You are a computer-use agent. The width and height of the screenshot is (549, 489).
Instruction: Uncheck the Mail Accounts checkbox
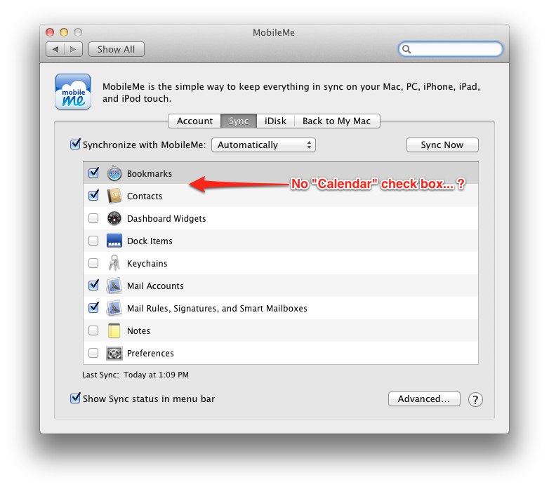pyautogui.click(x=93, y=285)
